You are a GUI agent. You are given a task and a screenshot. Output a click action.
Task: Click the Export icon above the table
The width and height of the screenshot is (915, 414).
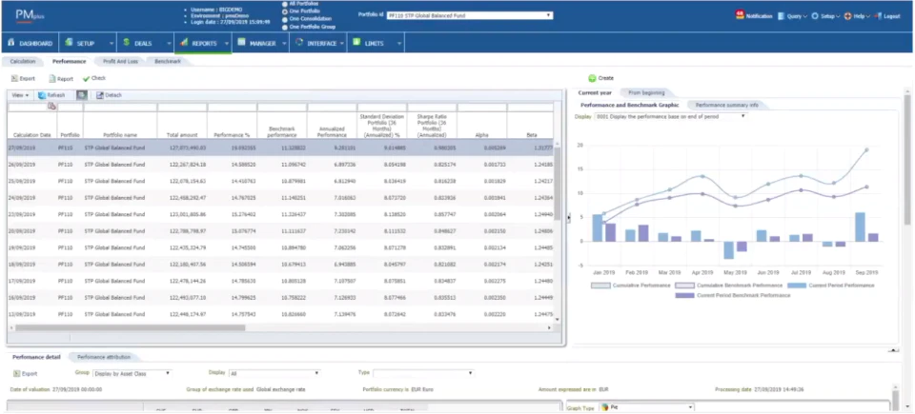tap(14, 78)
